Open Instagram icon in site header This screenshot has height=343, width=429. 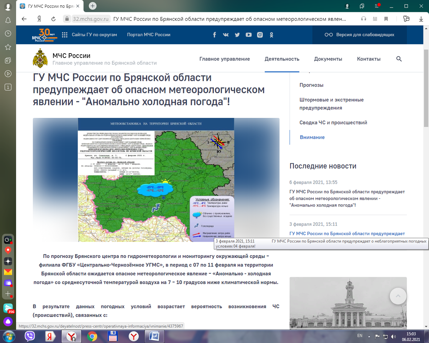pos(260,35)
